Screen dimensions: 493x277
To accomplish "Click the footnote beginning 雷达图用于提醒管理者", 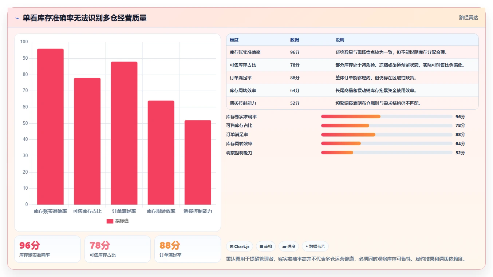I will pos(346,259).
